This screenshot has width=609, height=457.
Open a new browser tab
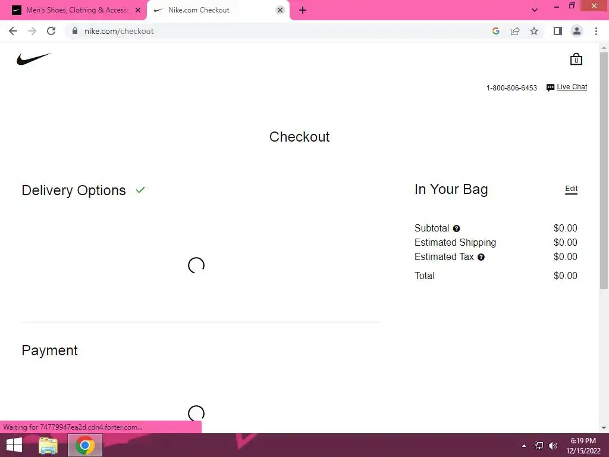pyautogui.click(x=303, y=10)
